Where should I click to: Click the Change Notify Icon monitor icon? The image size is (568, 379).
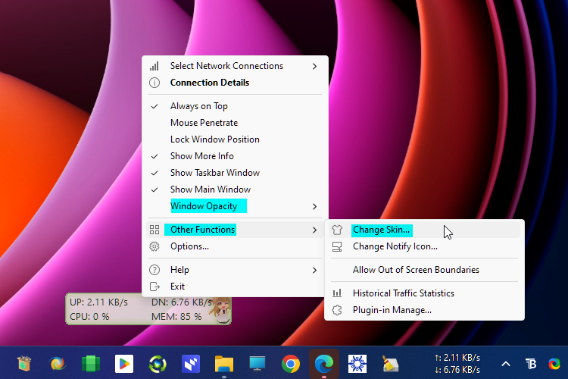click(337, 246)
